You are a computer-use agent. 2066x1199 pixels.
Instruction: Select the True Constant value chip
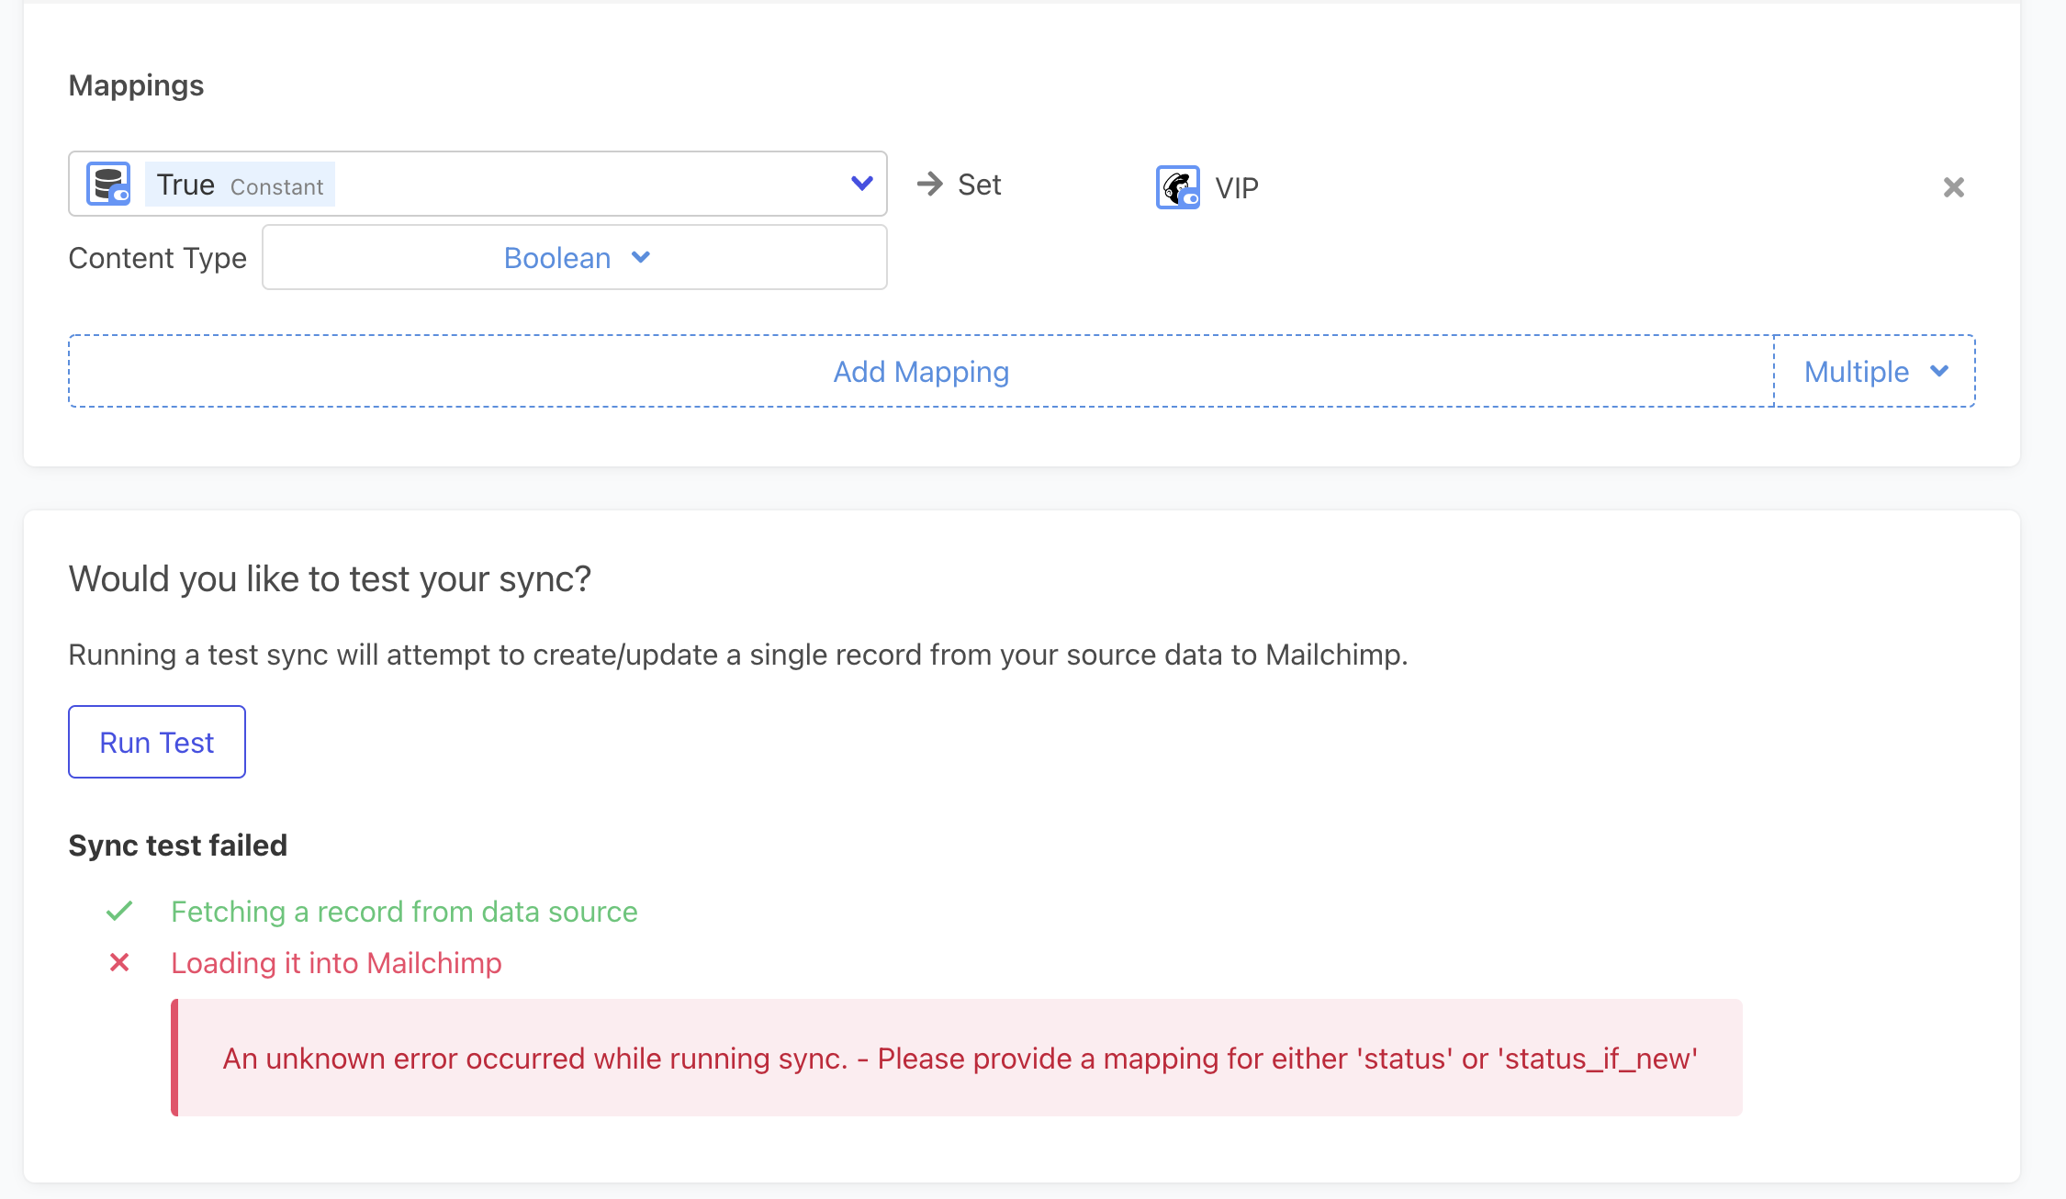(240, 185)
